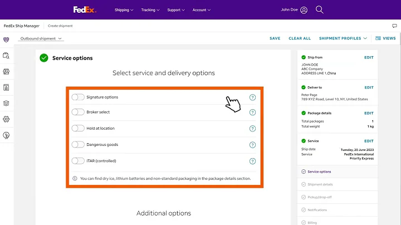The height and width of the screenshot is (225, 401).
Task: Open the Outbound shipment dropdown
Action: [x=41, y=38]
